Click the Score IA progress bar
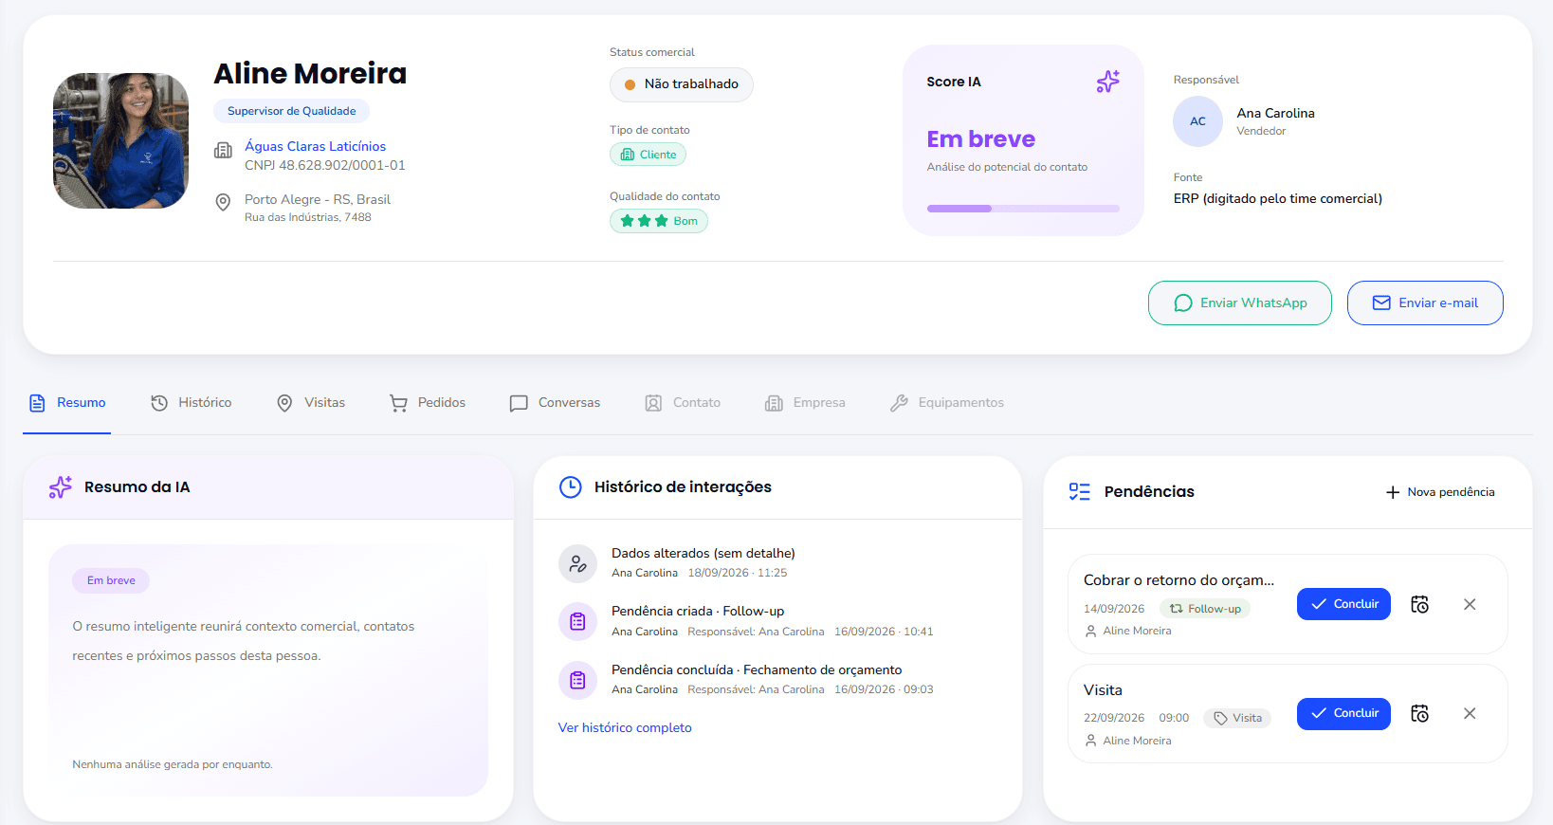Viewport: 1553px width, 825px height. point(1023,209)
